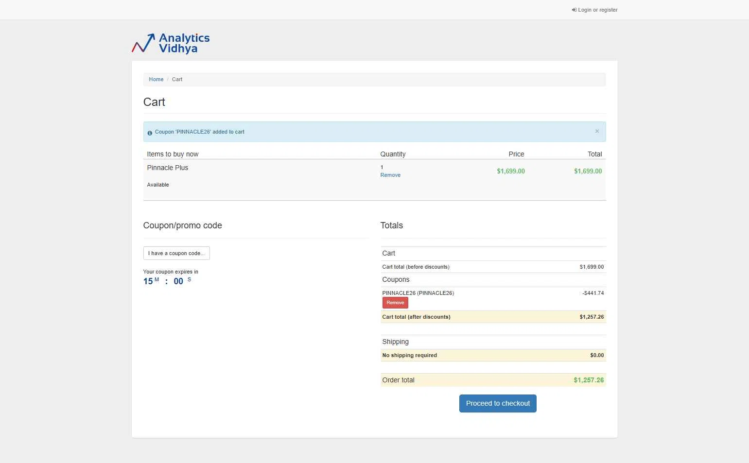
Task: Click the Totals heading
Action: (392, 225)
